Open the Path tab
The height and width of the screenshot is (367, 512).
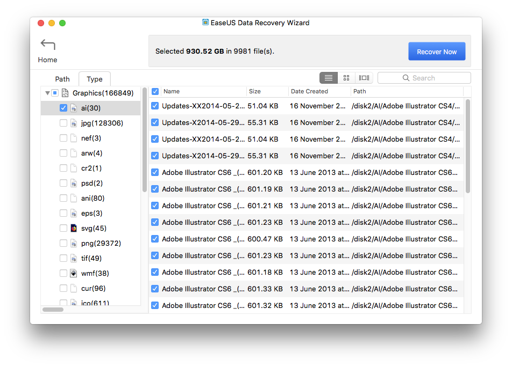coord(62,79)
